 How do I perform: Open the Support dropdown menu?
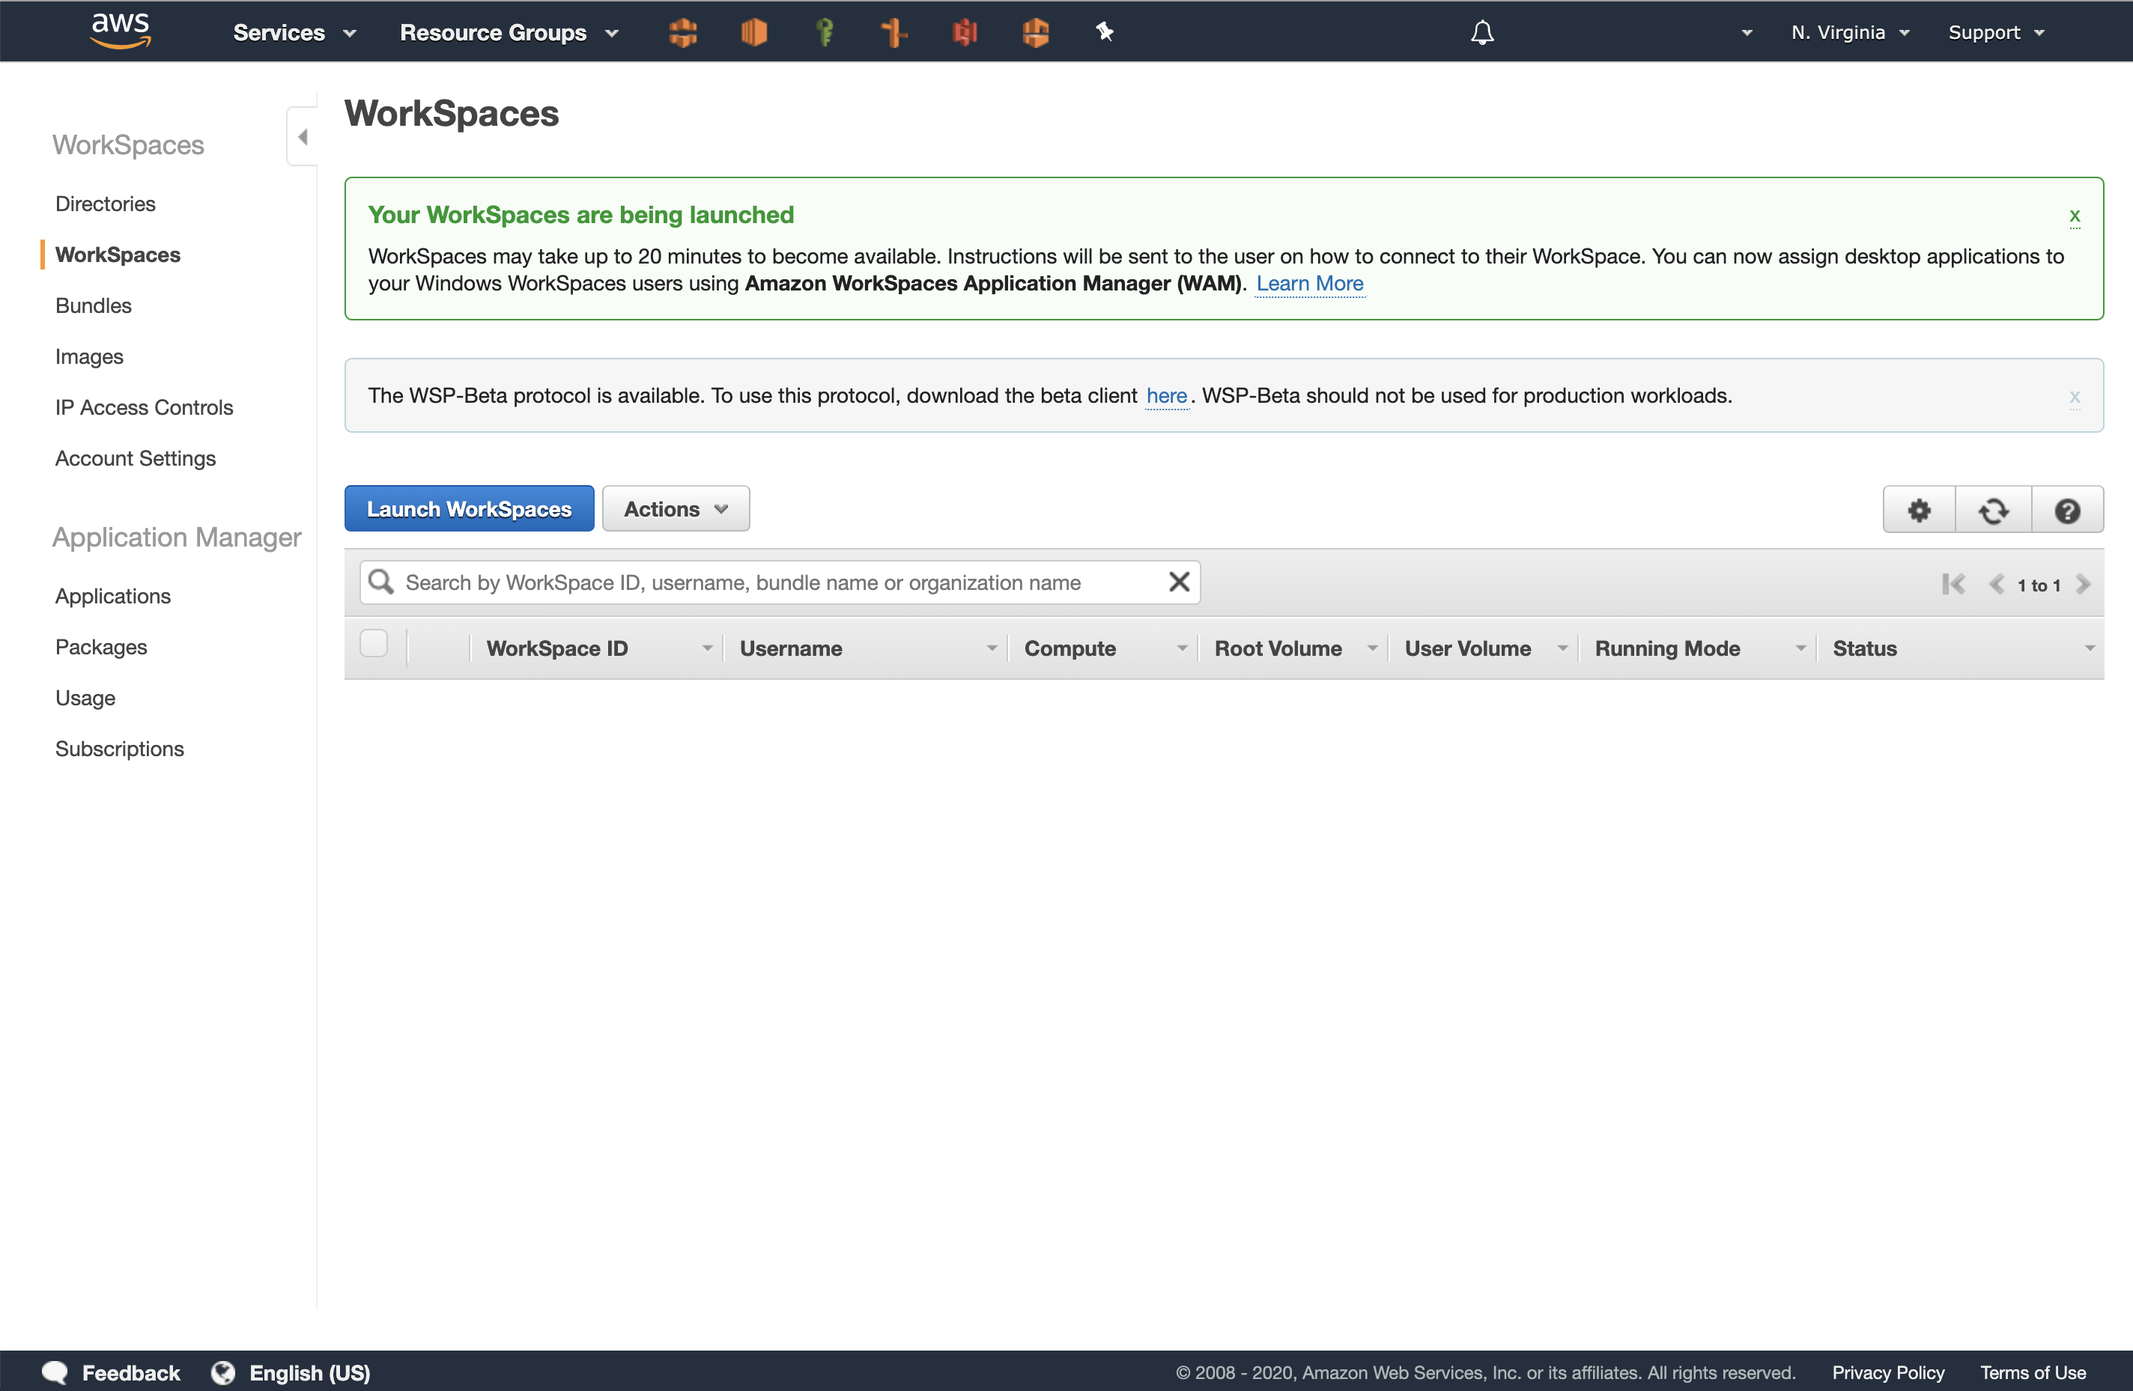click(1997, 33)
